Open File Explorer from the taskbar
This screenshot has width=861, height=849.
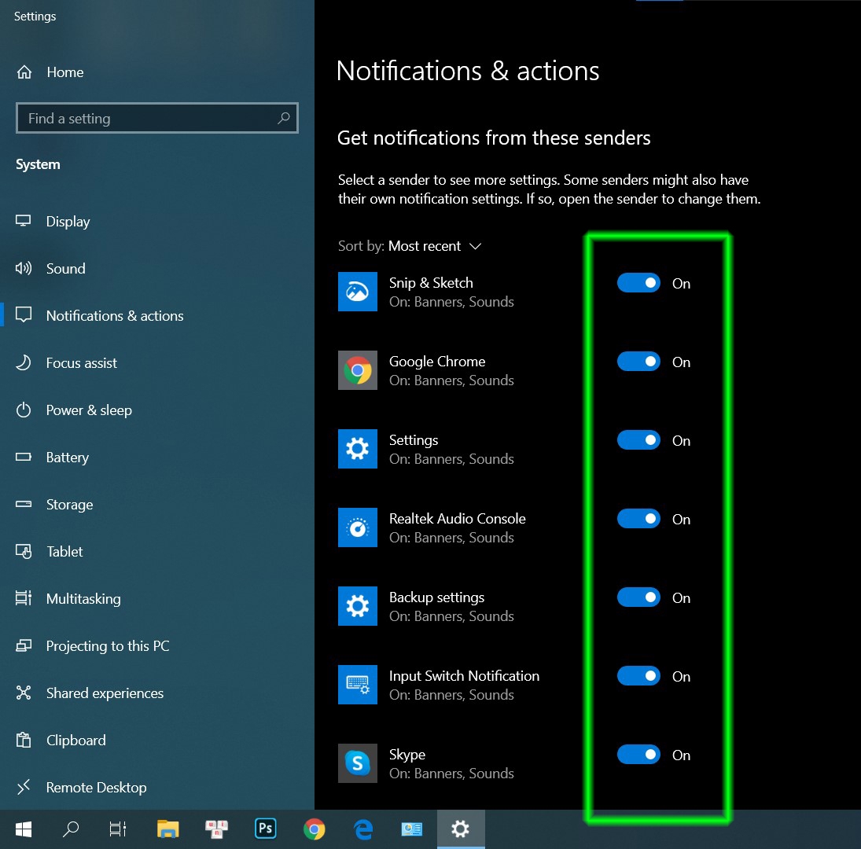168,829
